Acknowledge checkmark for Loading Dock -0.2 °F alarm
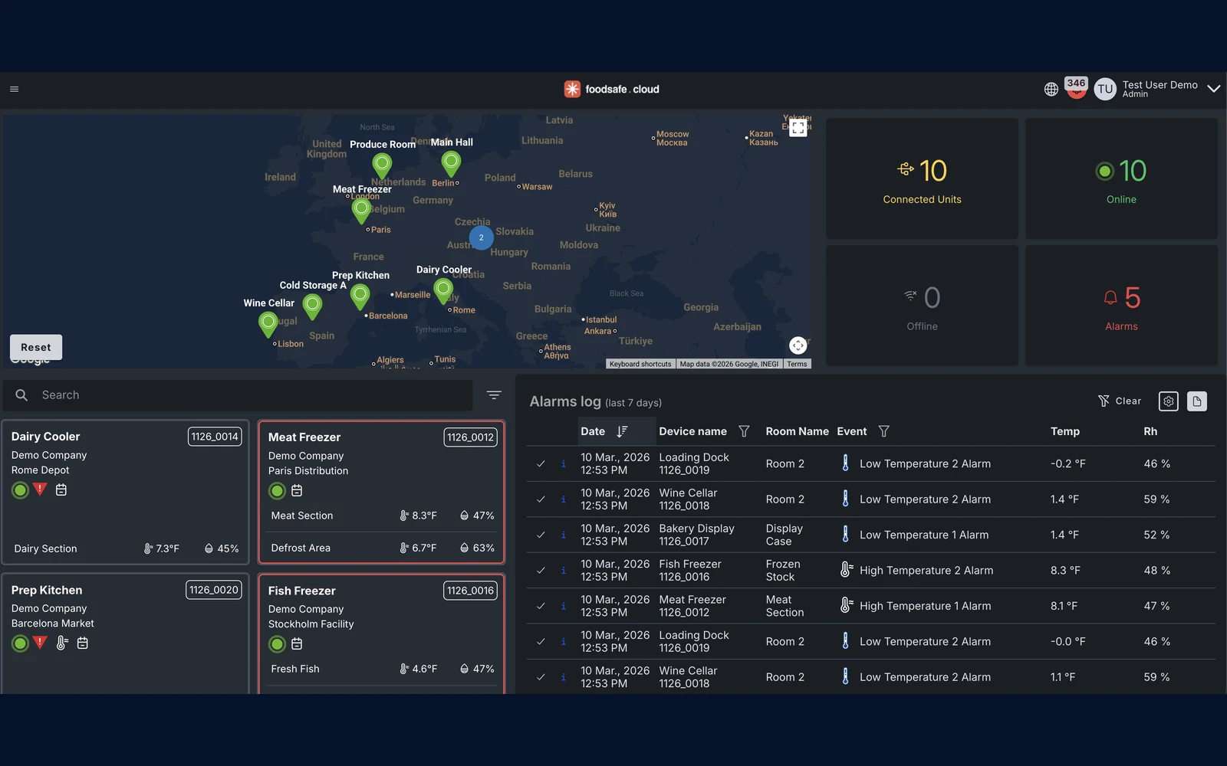 541,463
